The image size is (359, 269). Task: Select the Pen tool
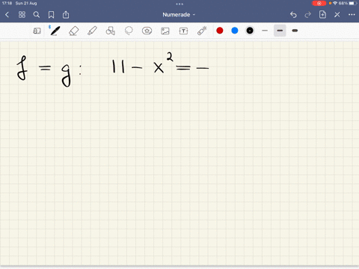[55, 31]
